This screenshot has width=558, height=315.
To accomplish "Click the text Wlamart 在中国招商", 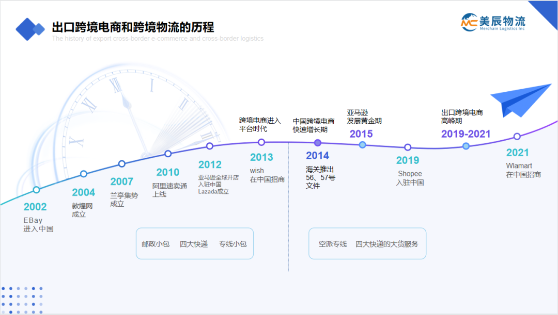I will [x=523, y=170].
